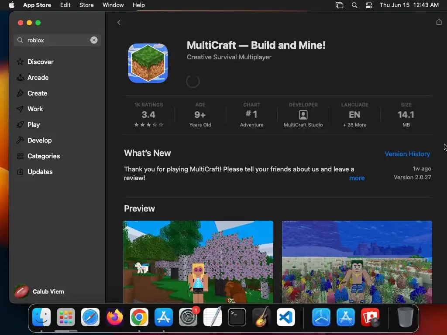Open the propeller app icon in Dock

tap(321, 317)
